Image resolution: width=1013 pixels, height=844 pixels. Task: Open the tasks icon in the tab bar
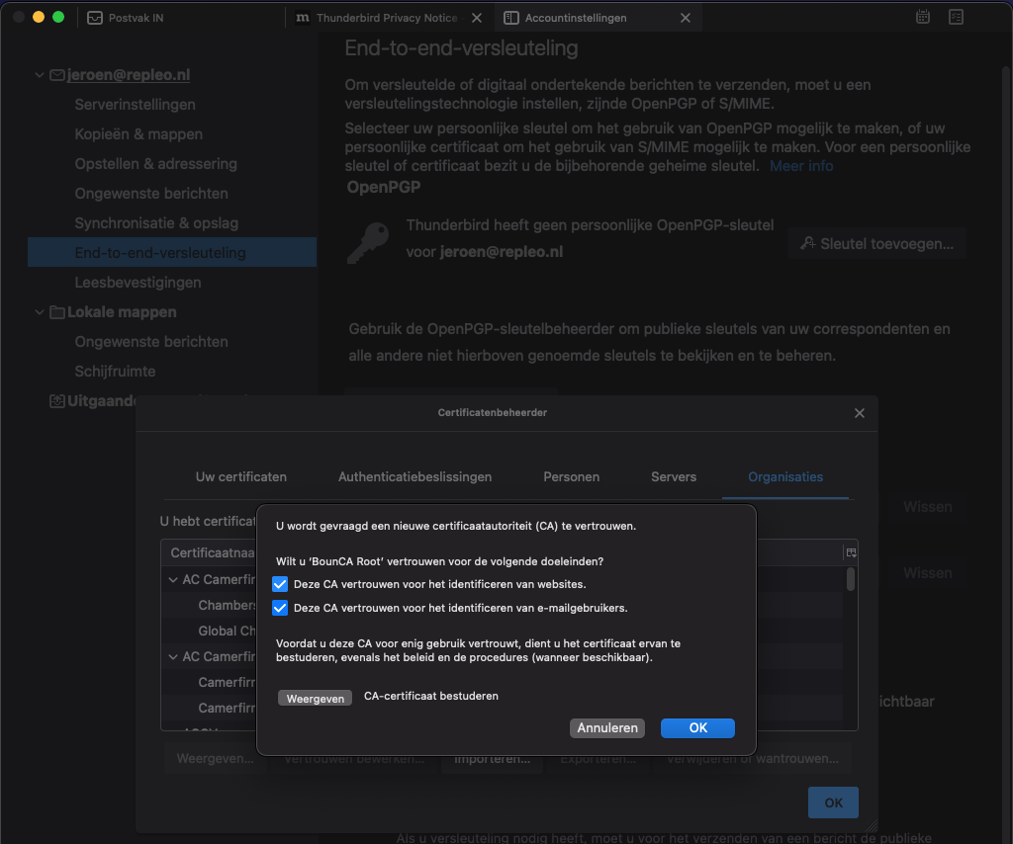[x=957, y=18]
